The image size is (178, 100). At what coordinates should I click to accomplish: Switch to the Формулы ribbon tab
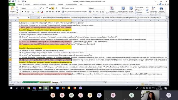pos(52,4)
